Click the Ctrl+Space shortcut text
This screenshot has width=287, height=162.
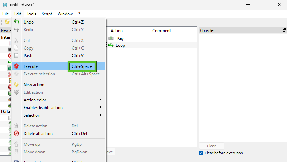(82, 66)
